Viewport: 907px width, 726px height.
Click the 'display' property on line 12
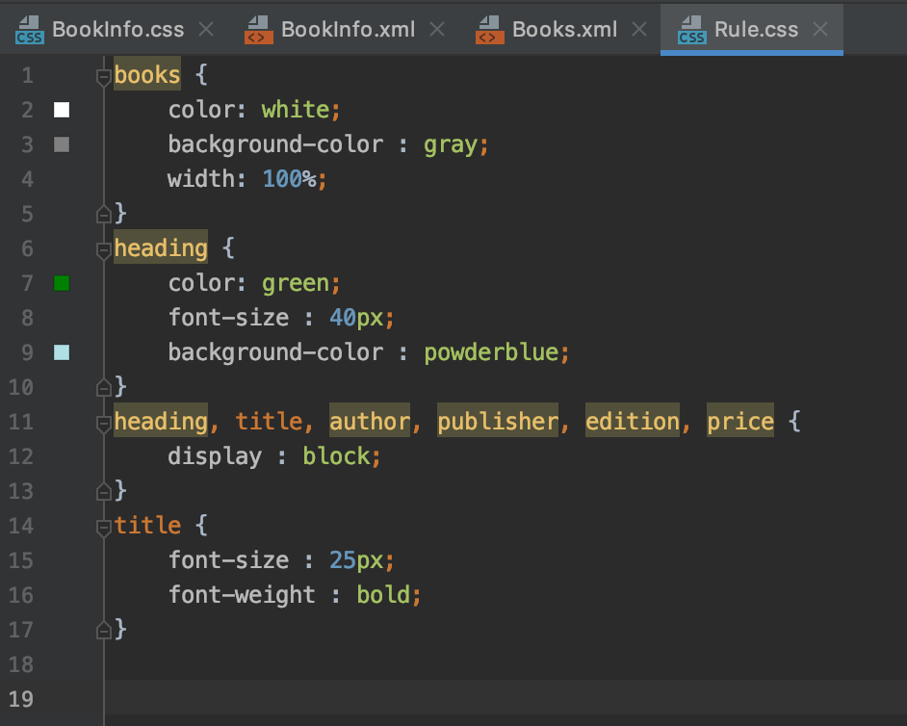coord(215,456)
